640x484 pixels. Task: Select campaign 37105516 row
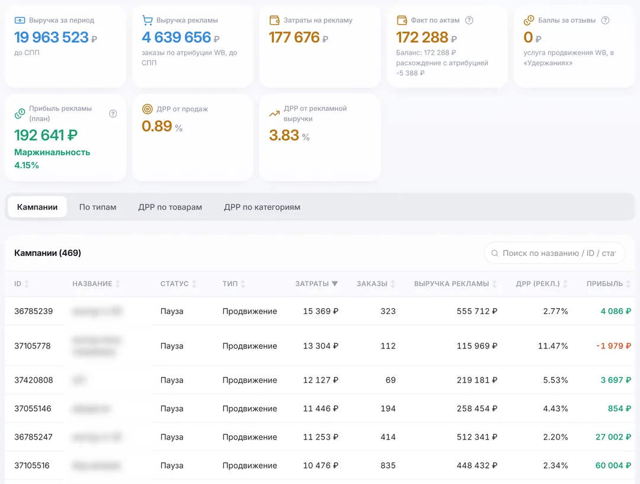(x=320, y=465)
